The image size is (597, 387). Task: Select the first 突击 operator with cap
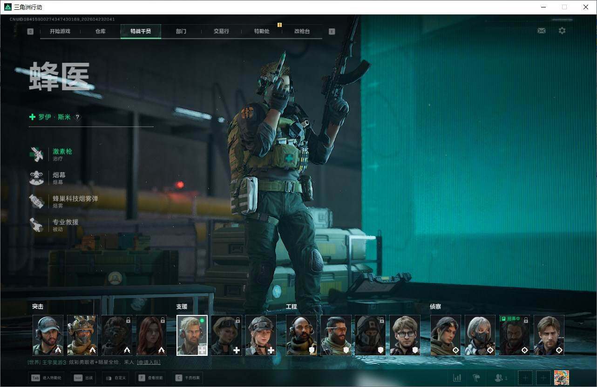pos(48,335)
